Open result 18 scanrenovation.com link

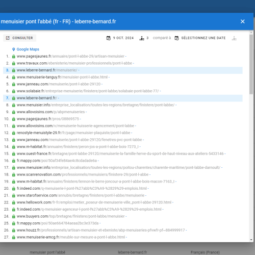[x=83, y=175]
